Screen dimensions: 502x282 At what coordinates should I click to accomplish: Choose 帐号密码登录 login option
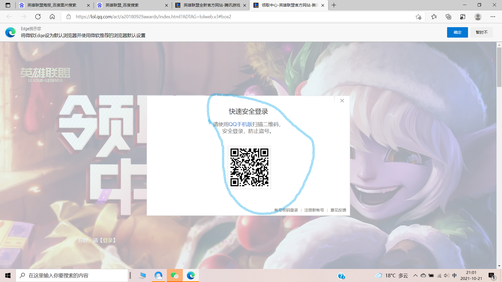point(286,210)
